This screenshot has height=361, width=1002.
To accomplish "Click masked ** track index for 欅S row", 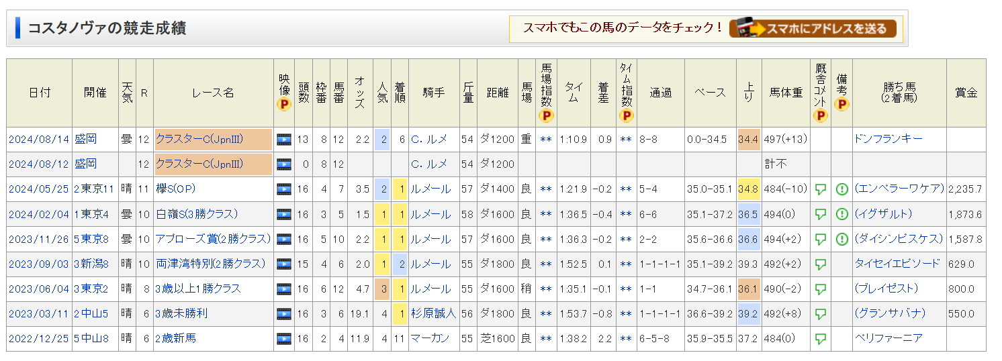I will [546, 189].
